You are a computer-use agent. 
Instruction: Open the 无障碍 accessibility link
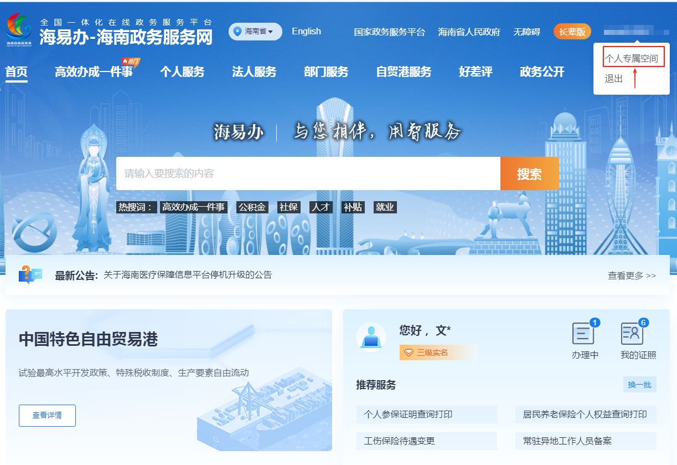[x=526, y=32]
